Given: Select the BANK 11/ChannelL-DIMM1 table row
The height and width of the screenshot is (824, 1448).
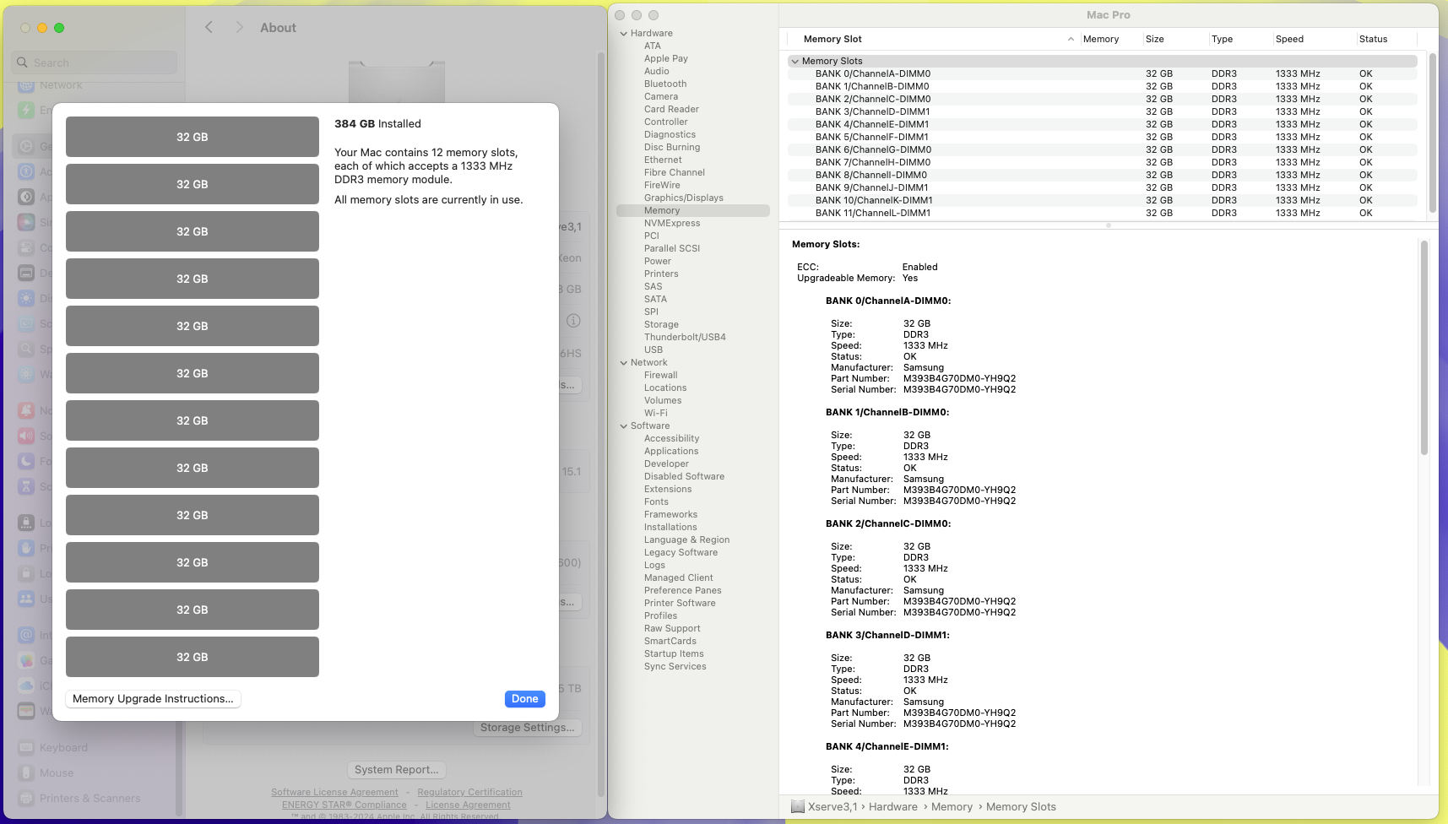Looking at the screenshot, I should pyautogui.click(x=1103, y=213).
